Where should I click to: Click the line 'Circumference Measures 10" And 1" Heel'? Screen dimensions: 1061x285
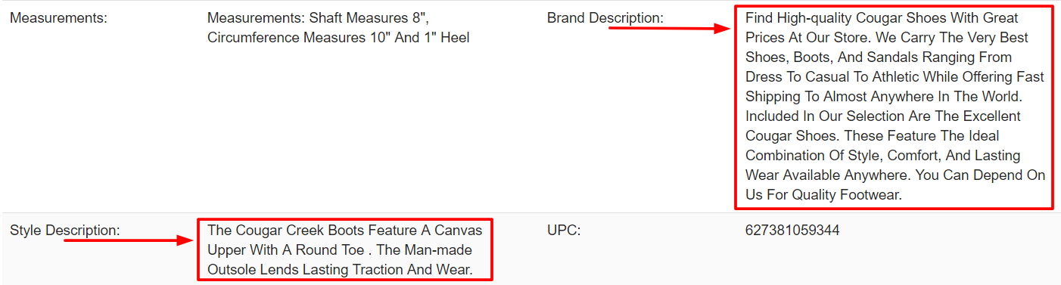click(338, 38)
